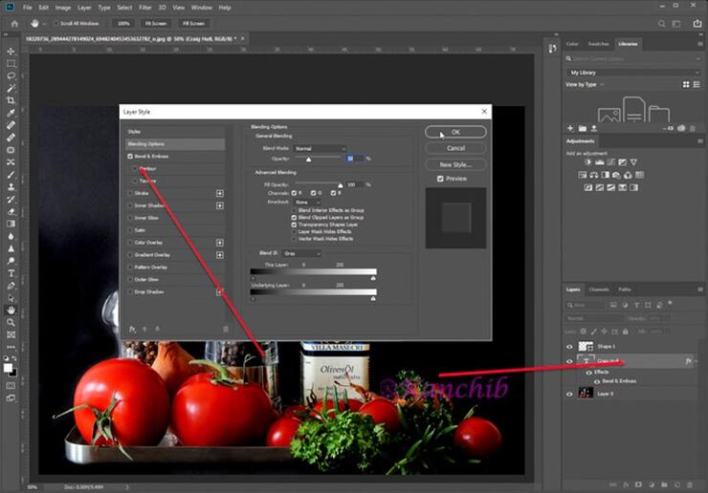Select the Move tool in the toolbar

pyautogui.click(x=11, y=51)
